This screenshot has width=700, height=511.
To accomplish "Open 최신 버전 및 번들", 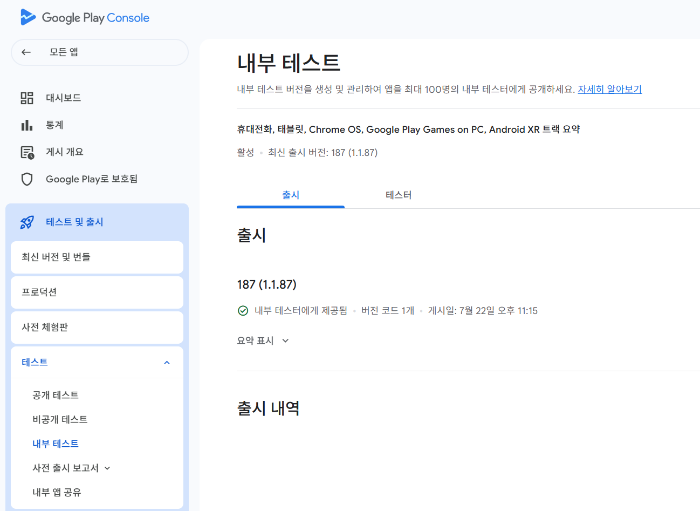I will coord(97,257).
